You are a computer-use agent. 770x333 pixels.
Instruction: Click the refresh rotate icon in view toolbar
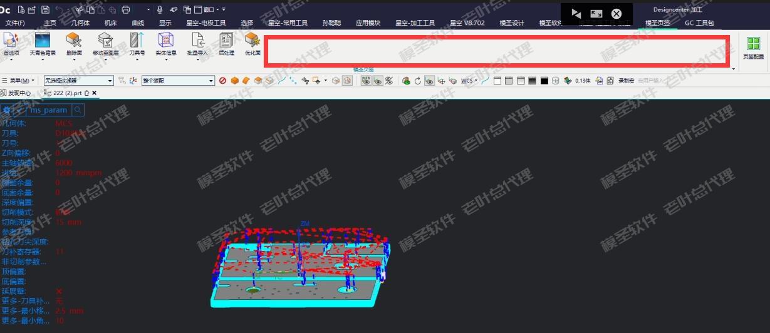[x=418, y=81]
